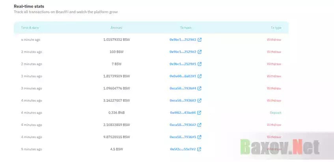Click the "Real-time stats" heading

(29, 7)
